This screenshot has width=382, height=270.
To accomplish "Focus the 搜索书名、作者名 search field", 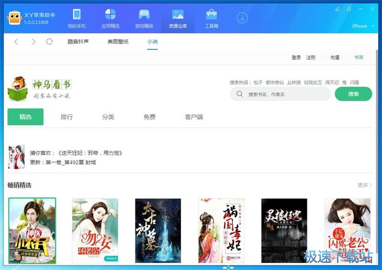I will click(280, 94).
